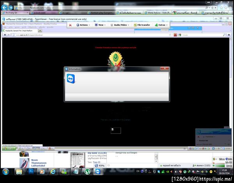Open Photoshop from the taskbar
Screen dimensions: 234x183
[31, 172]
